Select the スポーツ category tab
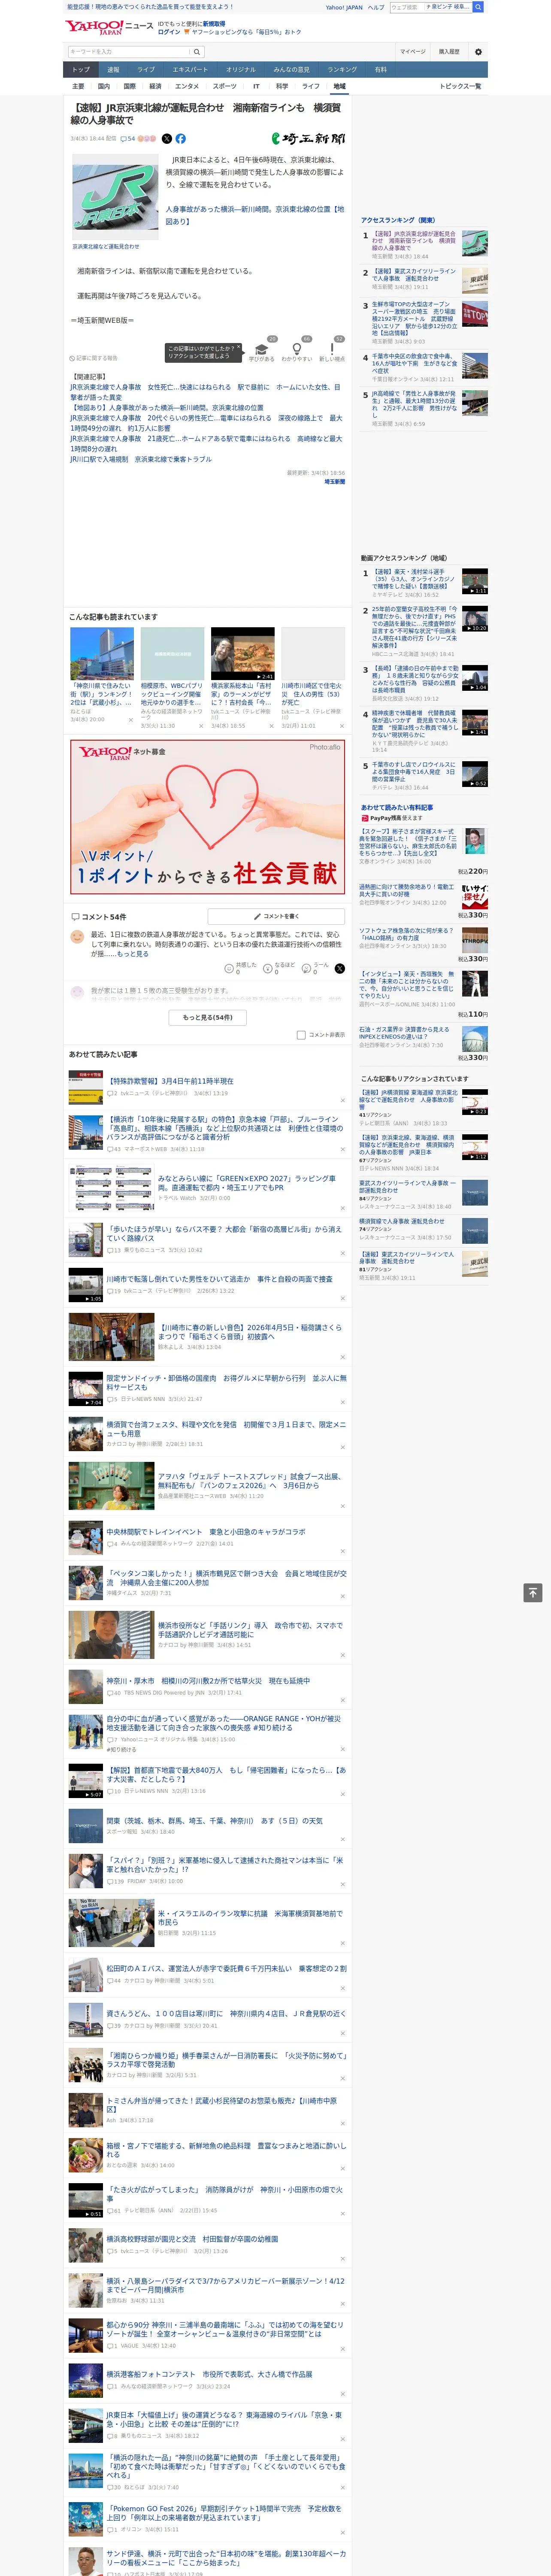 (225, 86)
